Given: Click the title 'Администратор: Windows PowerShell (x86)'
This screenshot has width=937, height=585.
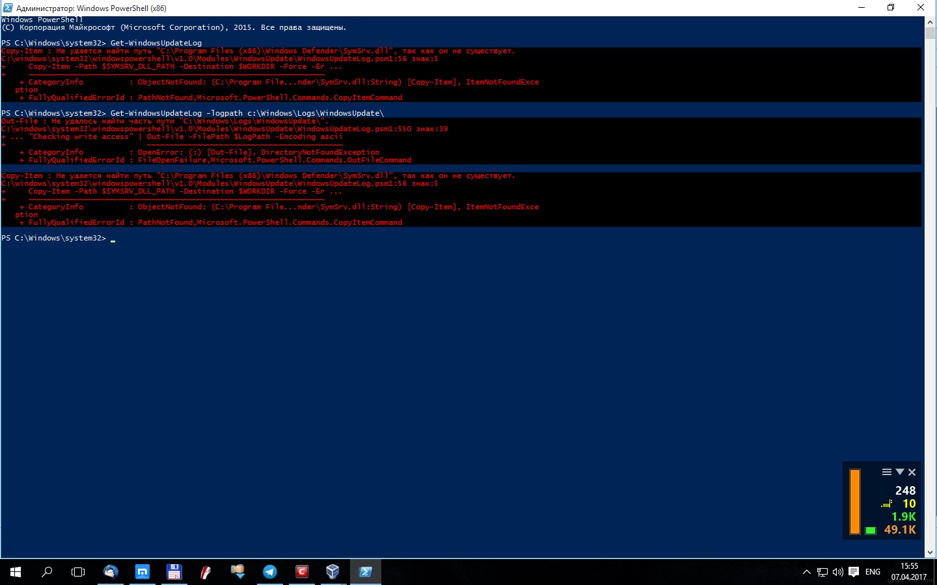Looking at the screenshot, I should [91, 8].
